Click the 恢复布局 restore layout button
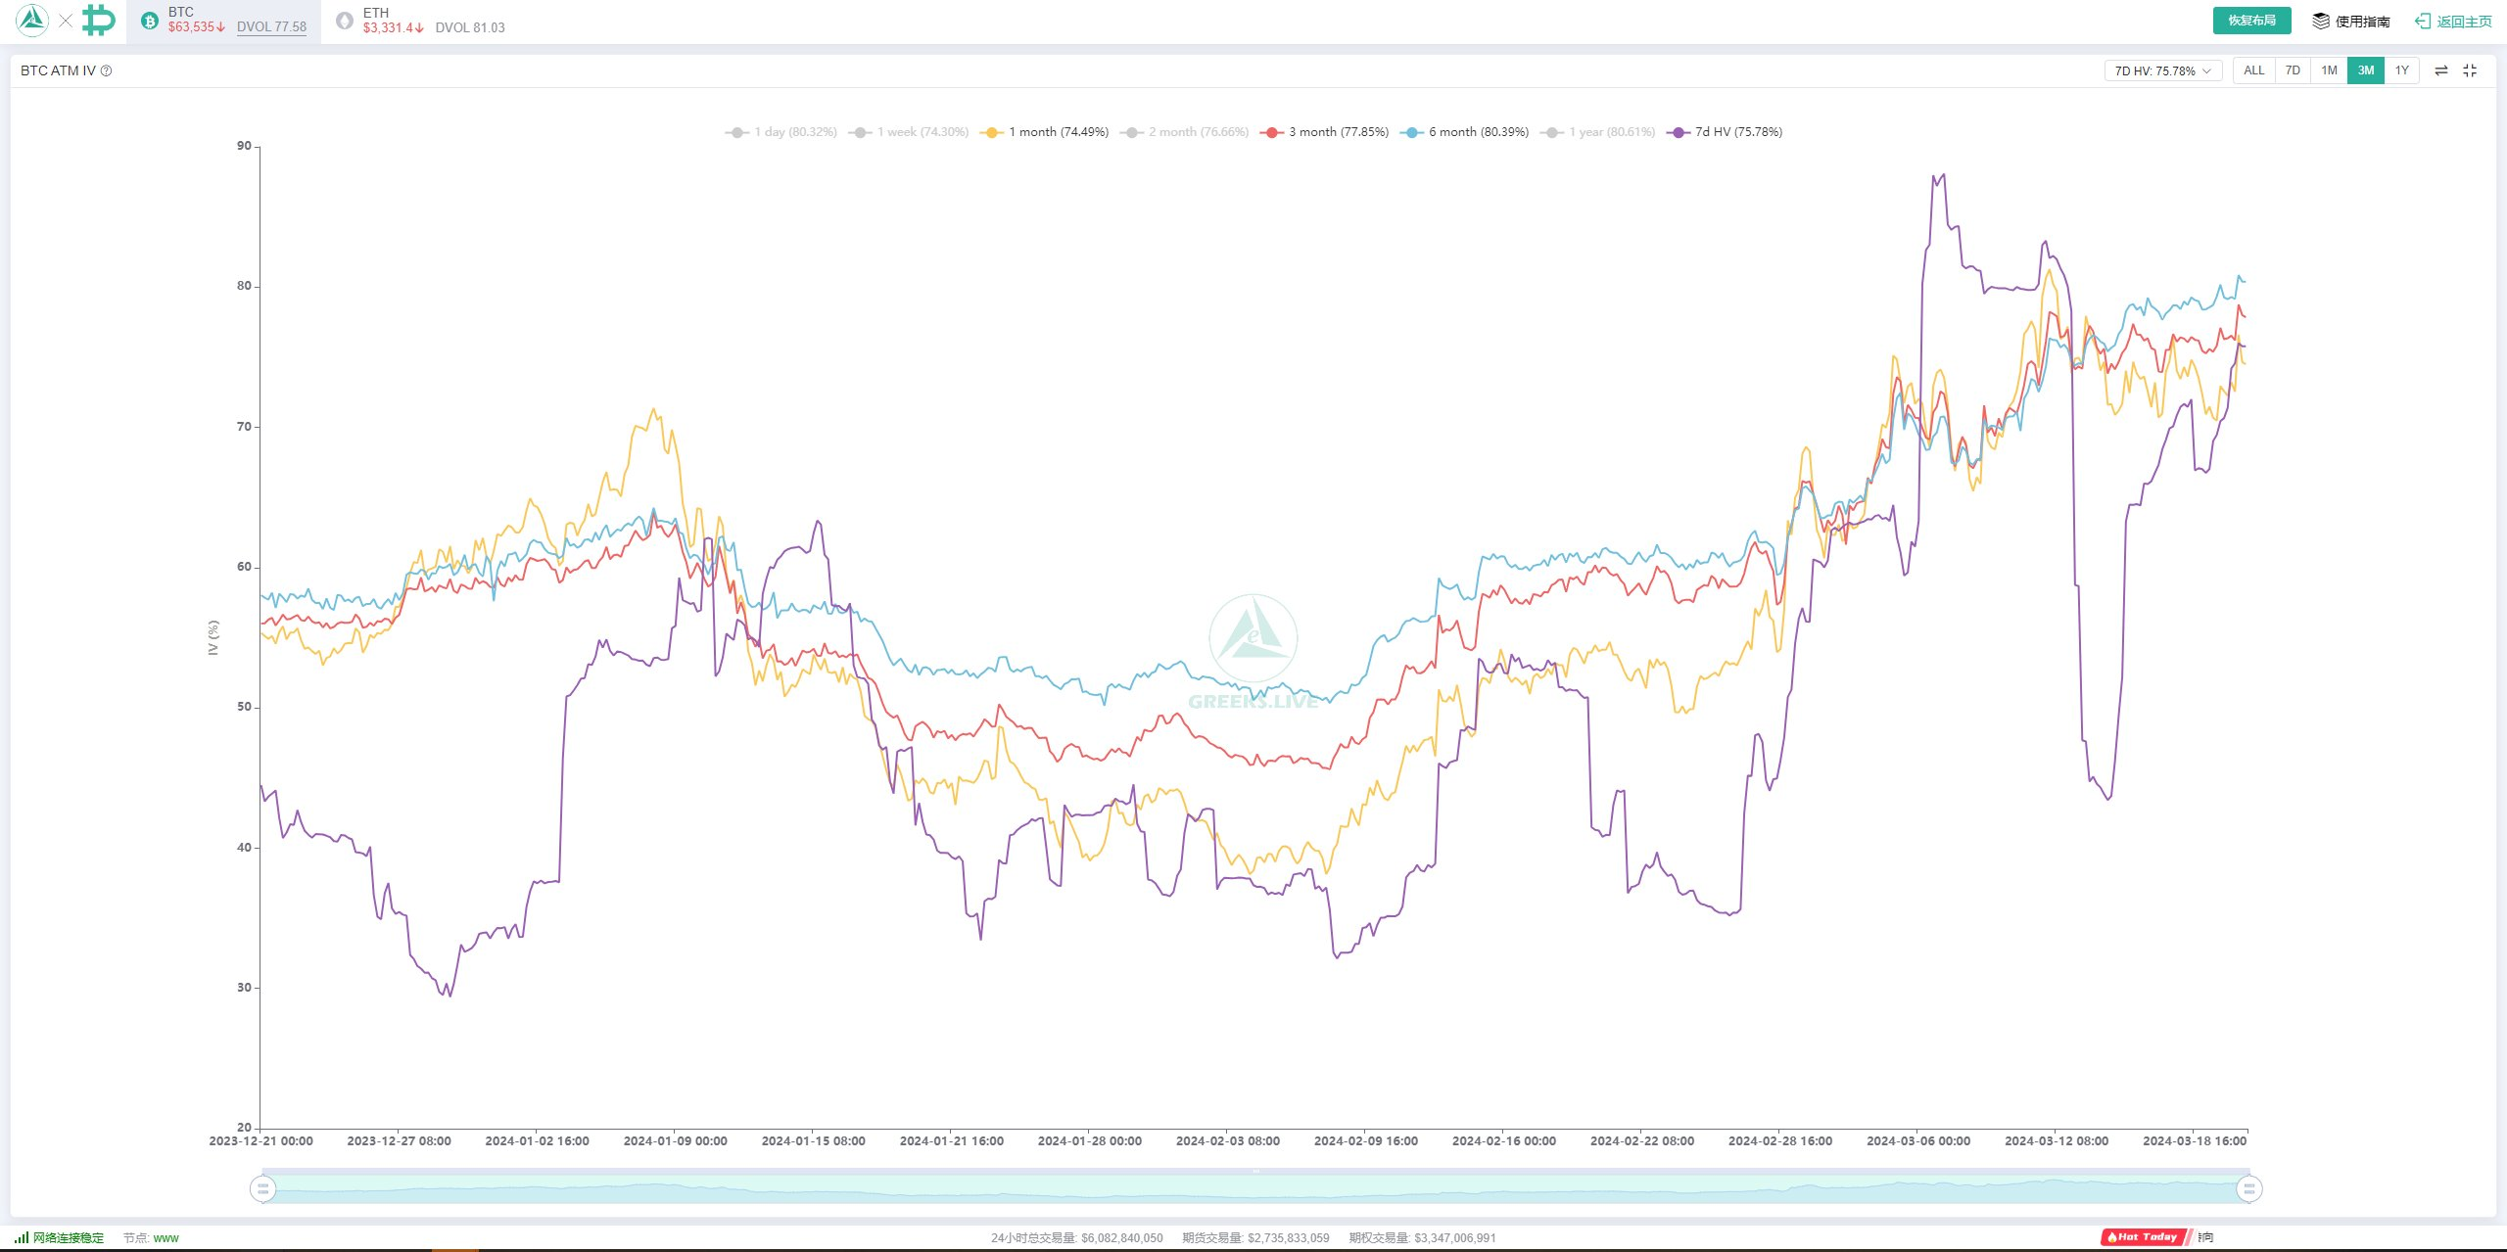2507x1252 pixels. tap(2251, 21)
